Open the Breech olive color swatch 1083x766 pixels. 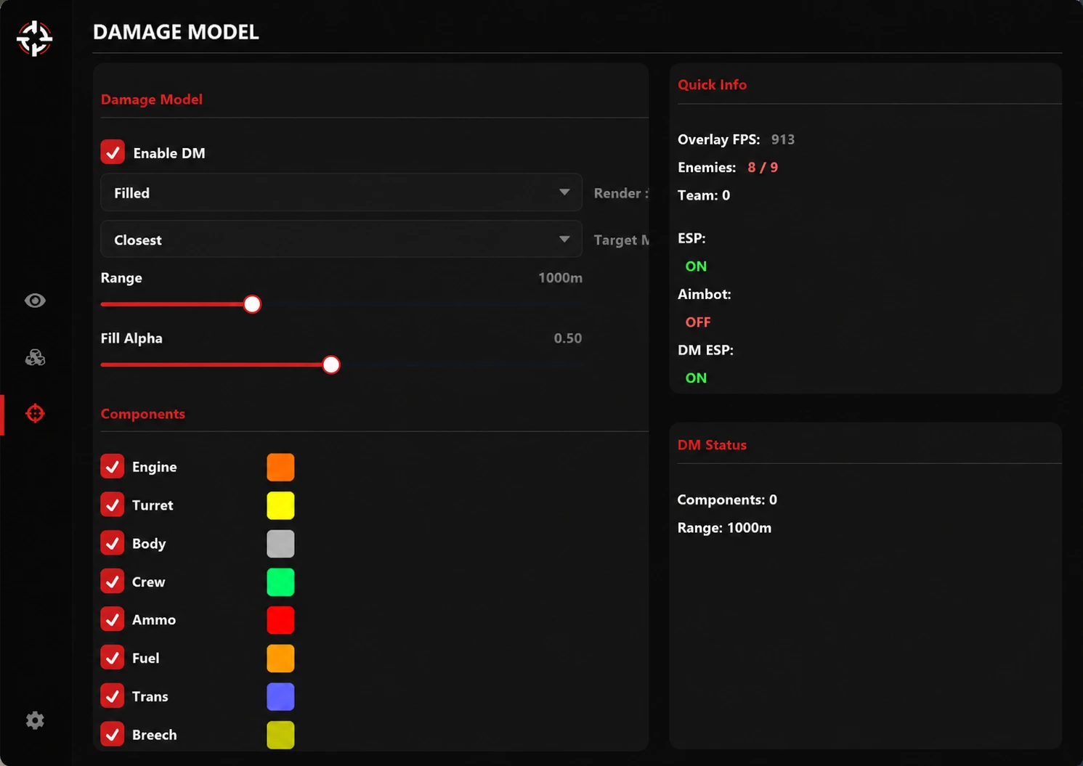(280, 734)
